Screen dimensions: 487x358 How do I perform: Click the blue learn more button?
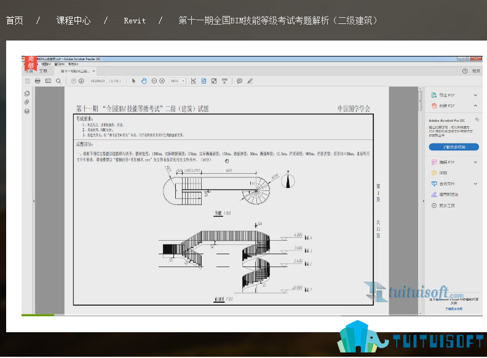point(454,147)
